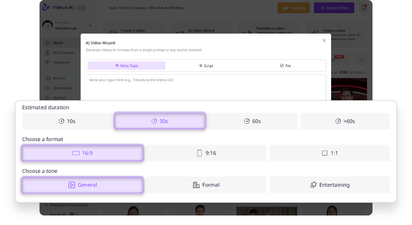Select the 10s estimated duration
Viewport: 412px width, 225px height.
(67, 121)
